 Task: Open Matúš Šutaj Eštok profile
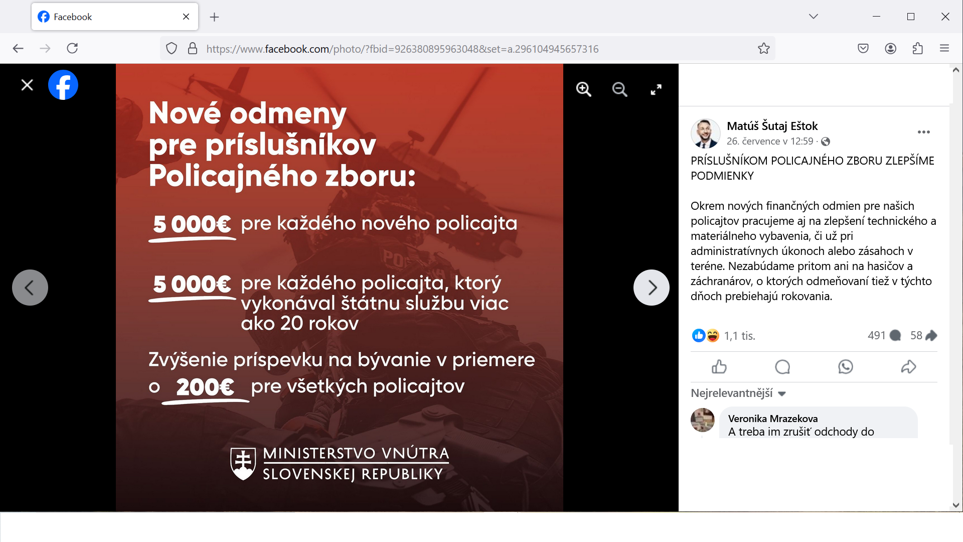pyautogui.click(x=772, y=126)
